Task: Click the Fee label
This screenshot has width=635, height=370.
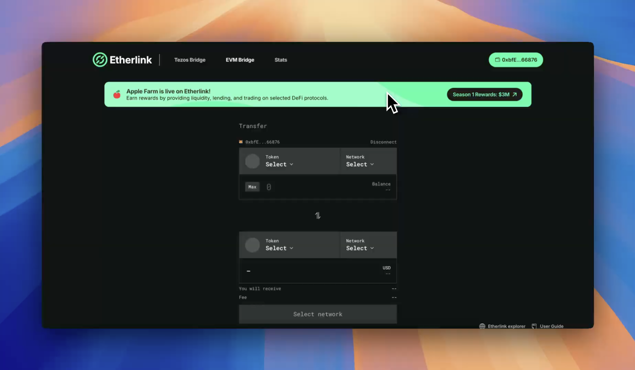Action: click(x=243, y=297)
